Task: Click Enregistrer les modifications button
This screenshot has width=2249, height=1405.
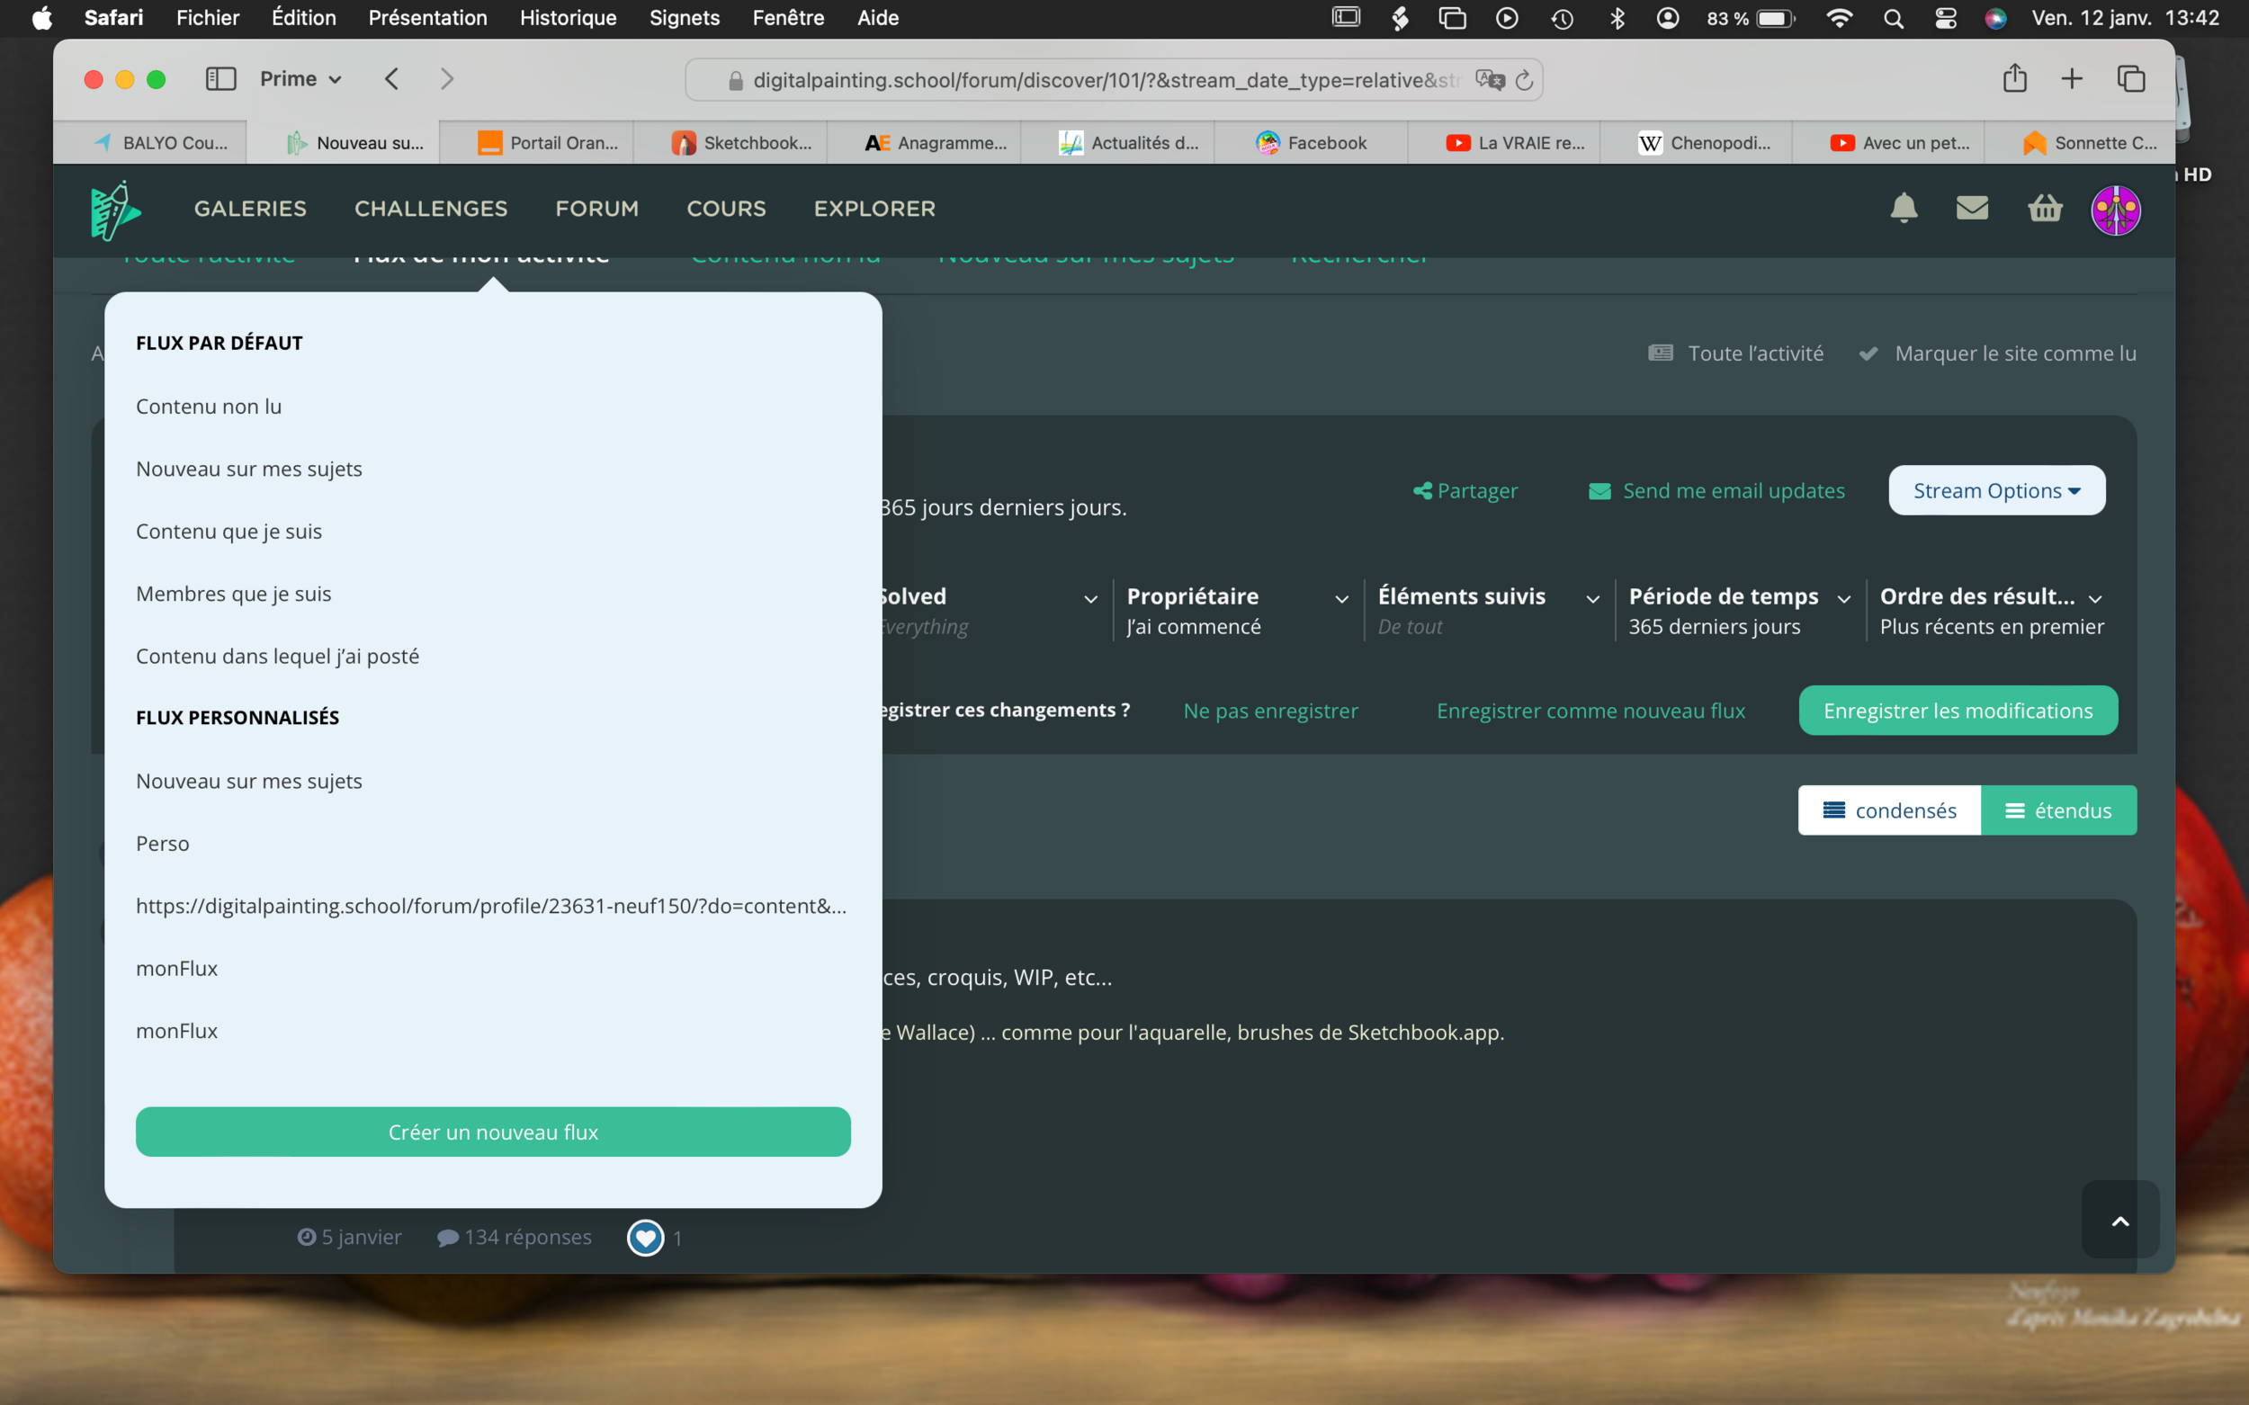Action: 1958,711
